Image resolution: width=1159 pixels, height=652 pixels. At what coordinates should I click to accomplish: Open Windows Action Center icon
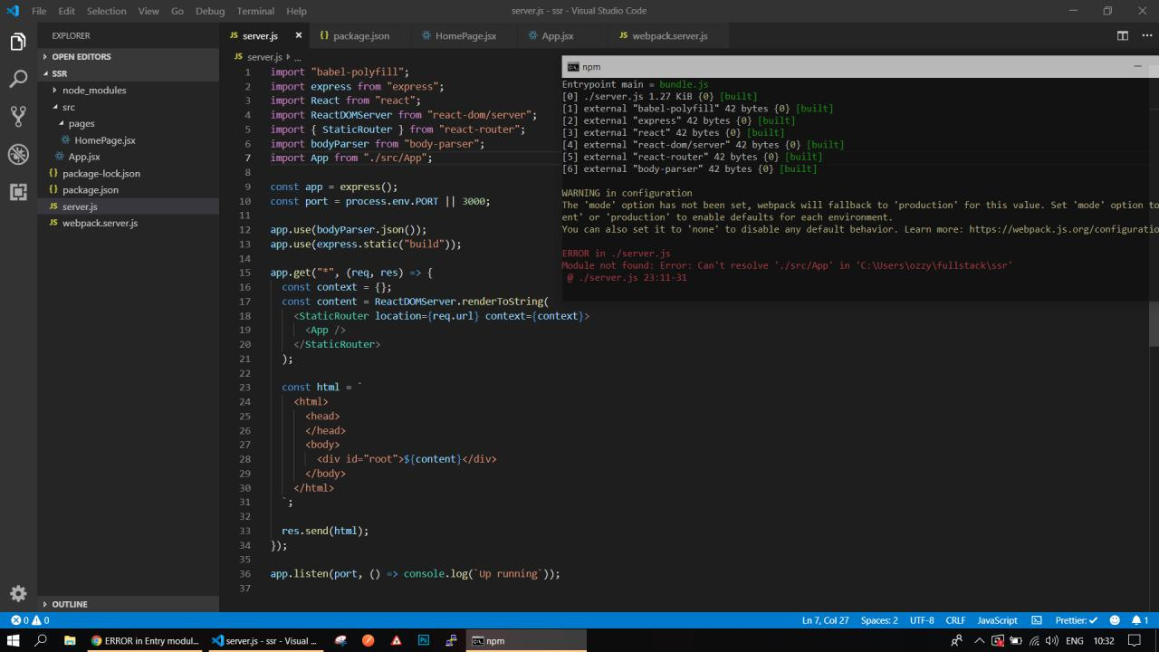[1134, 640]
